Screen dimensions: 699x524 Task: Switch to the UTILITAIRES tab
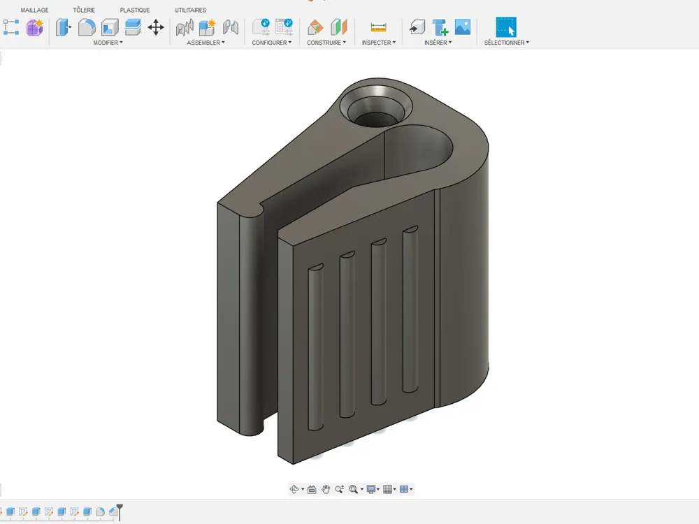click(190, 10)
